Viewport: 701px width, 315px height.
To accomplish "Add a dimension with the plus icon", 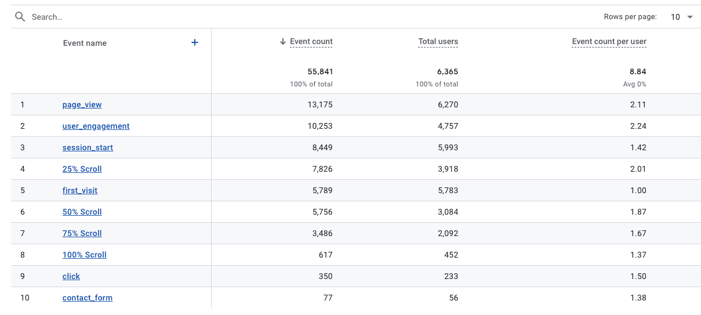I will [195, 42].
